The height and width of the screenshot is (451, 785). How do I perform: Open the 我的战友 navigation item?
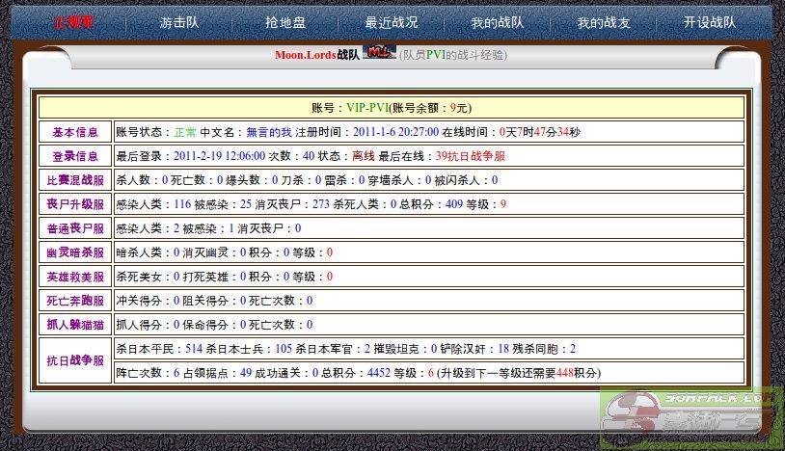(x=603, y=23)
